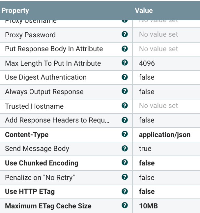
Task: Click help icon beside Always Output Response
Action: tap(125, 91)
